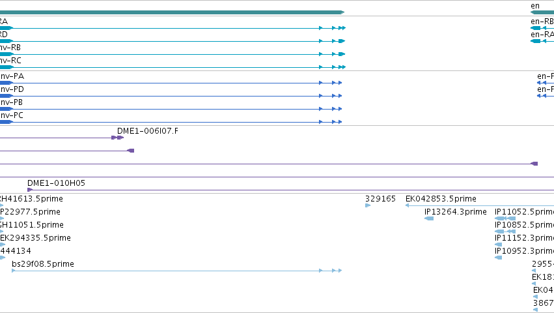The height and width of the screenshot is (313, 554).
Task: Click the DME1-006I07.F purple exon blocks
Action: coord(118,138)
